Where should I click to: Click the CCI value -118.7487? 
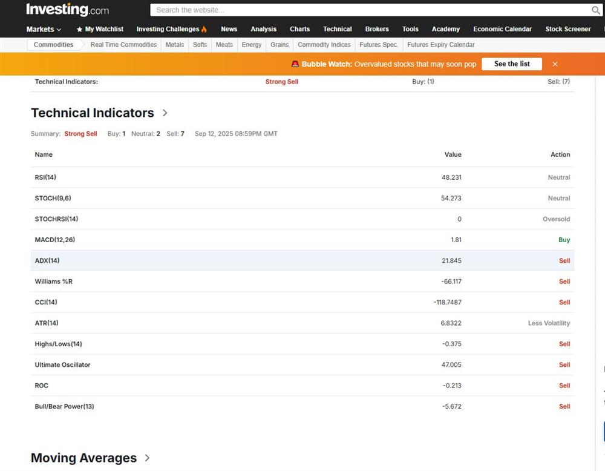click(x=448, y=302)
